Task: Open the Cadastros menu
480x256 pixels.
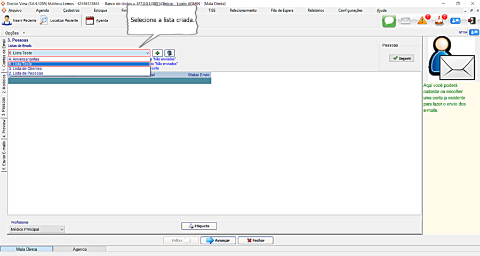Action: tap(71, 10)
